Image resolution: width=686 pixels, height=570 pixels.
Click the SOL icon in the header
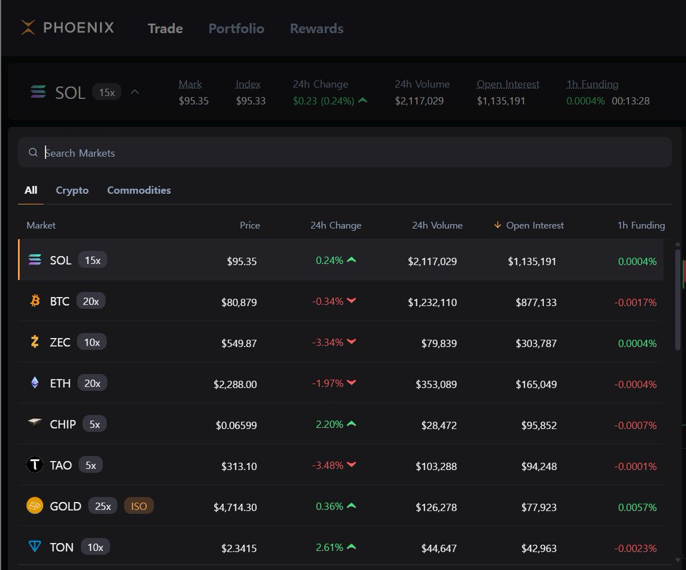tap(38, 91)
